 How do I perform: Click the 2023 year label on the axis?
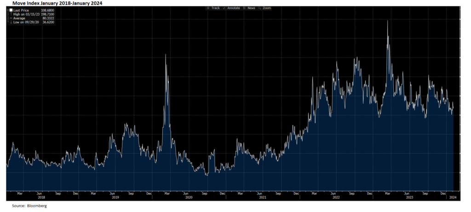[409, 197]
